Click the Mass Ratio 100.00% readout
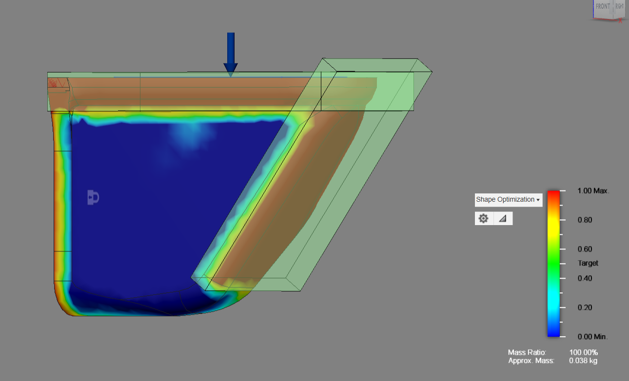Image resolution: width=629 pixels, height=381 pixels. [583, 352]
